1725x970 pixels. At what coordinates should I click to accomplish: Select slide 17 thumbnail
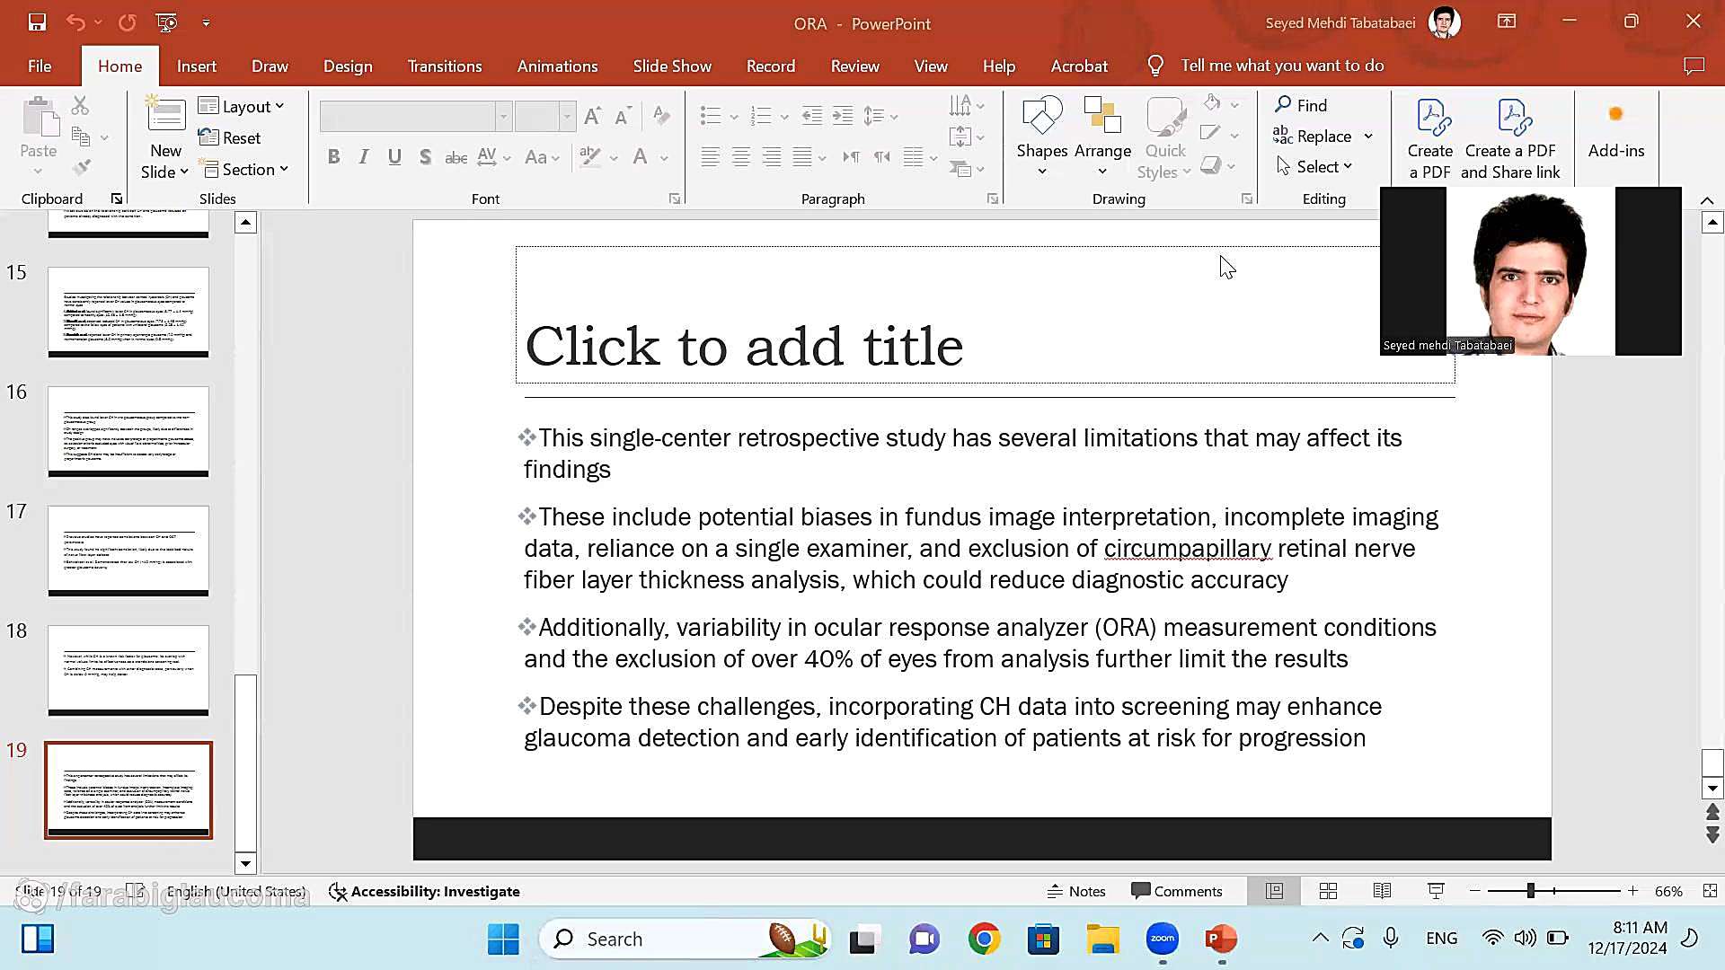click(x=128, y=551)
